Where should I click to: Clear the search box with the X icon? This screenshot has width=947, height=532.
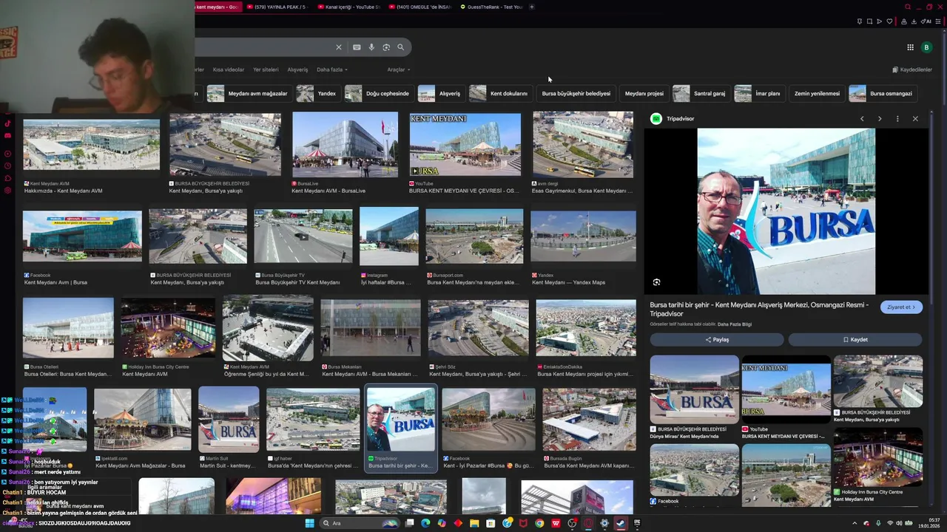(x=339, y=47)
